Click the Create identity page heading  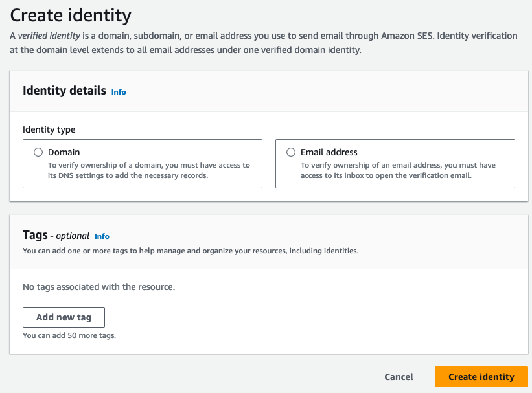(71, 14)
